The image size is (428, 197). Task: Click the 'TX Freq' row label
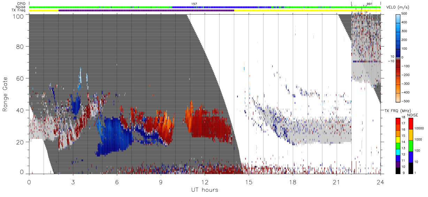(19, 10)
